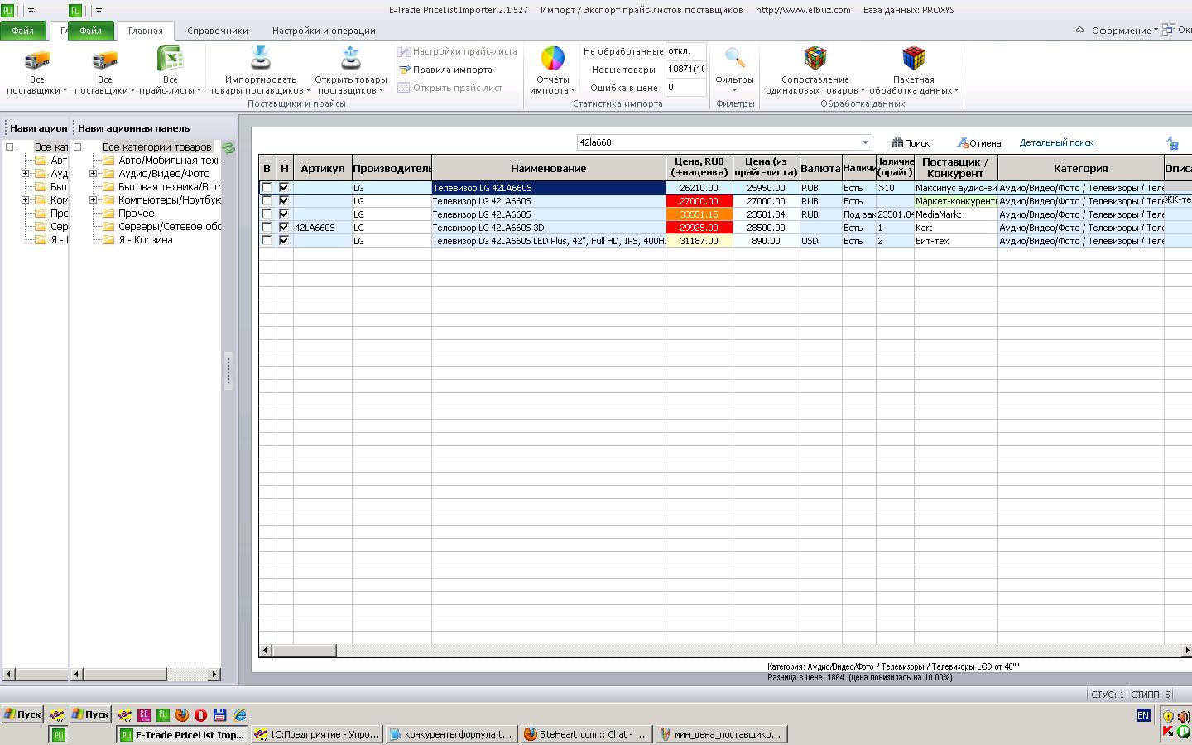Toggle the Н checkbox in the Маркет-конкуренты row
Screen dimensions: 1192x745
[x=284, y=201]
